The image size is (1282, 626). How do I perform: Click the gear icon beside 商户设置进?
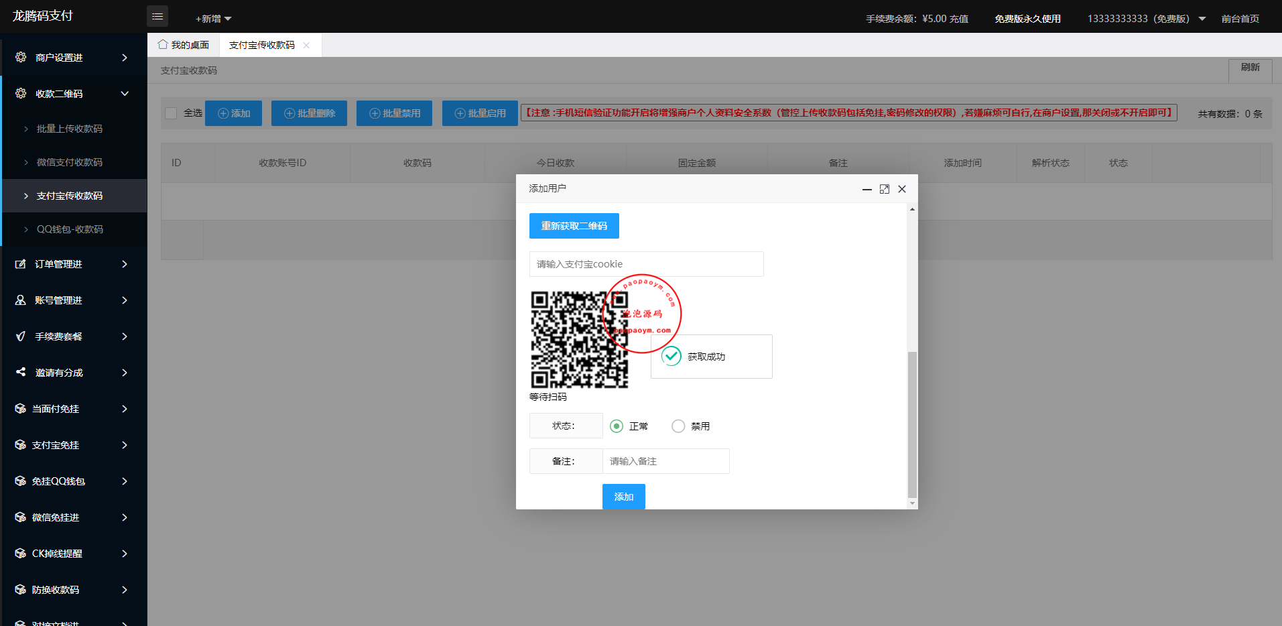[21, 58]
